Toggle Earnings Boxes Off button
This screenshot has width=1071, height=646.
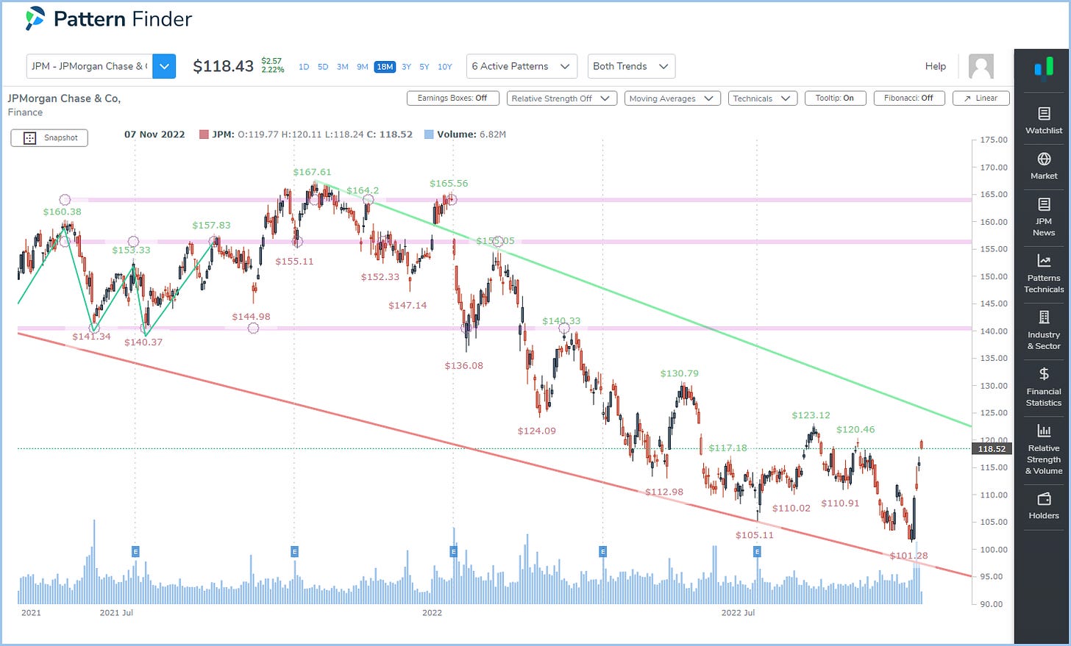pos(452,98)
